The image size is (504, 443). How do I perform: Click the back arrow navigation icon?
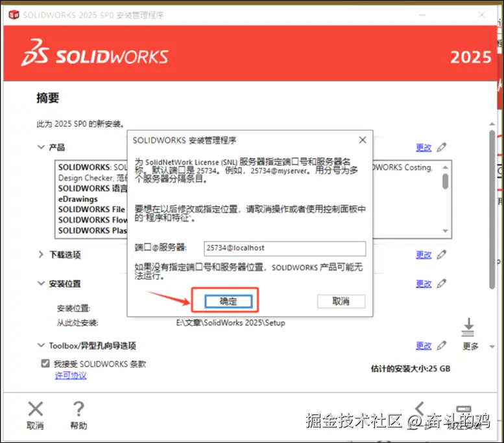(x=420, y=408)
